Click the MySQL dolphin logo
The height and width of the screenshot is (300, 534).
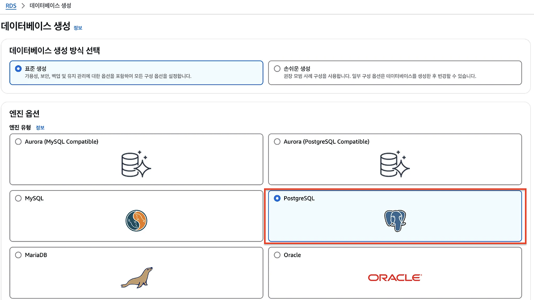(136, 221)
